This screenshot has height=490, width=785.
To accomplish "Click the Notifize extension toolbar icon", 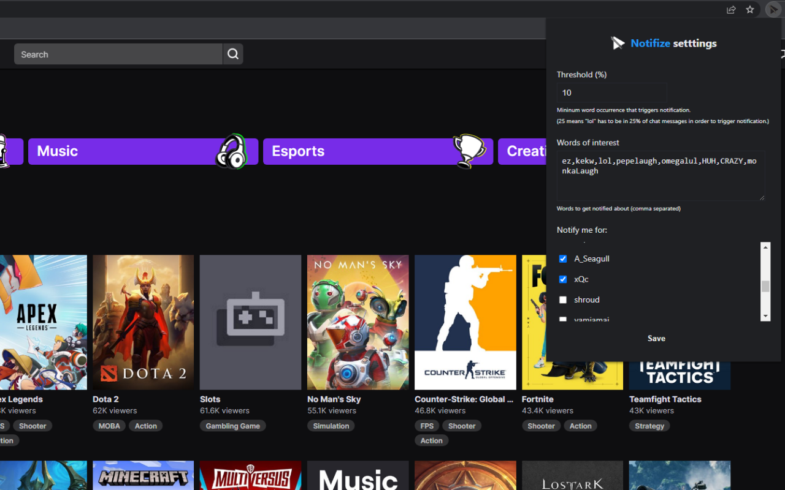I will click(x=773, y=9).
